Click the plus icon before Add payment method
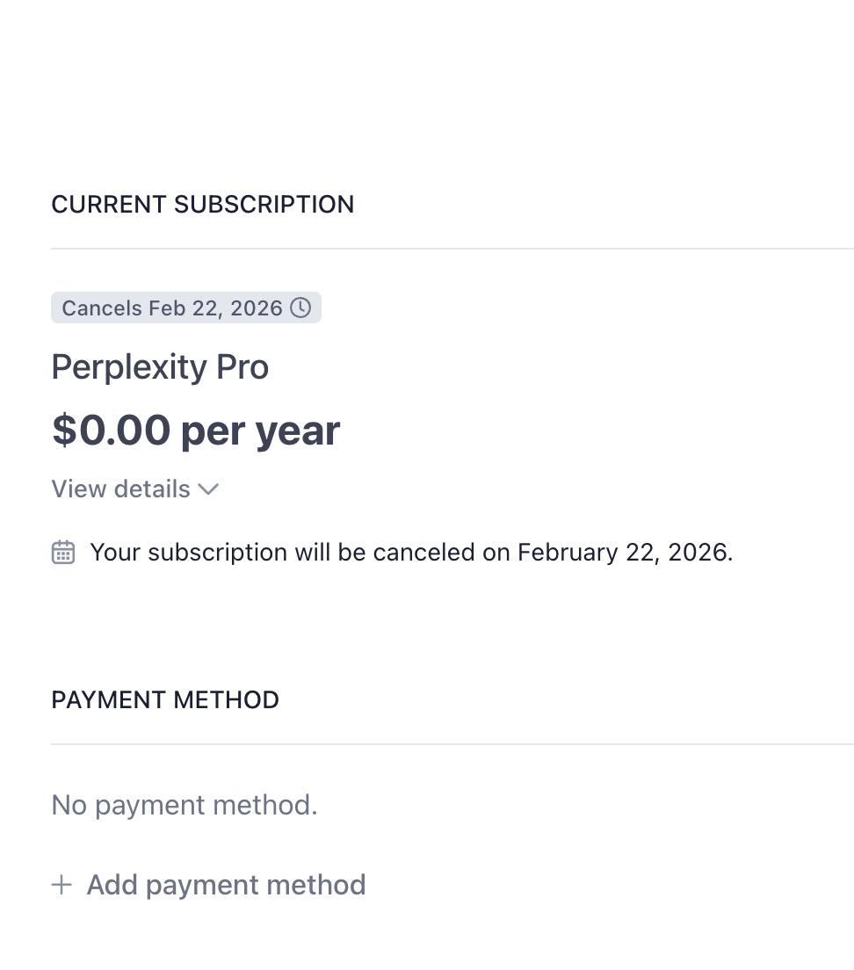The height and width of the screenshot is (970, 854). [x=62, y=885]
